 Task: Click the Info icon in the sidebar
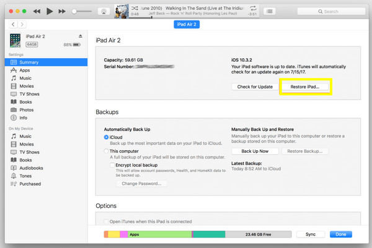point(14,118)
